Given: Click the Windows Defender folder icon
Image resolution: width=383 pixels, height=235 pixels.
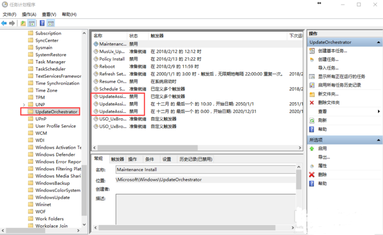Looking at the screenshot, I should pos(31,154).
